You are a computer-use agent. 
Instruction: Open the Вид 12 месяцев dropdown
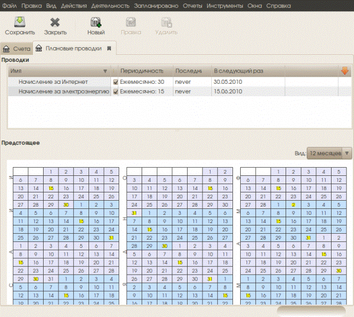pyautogui.click(x=329, y=153)
